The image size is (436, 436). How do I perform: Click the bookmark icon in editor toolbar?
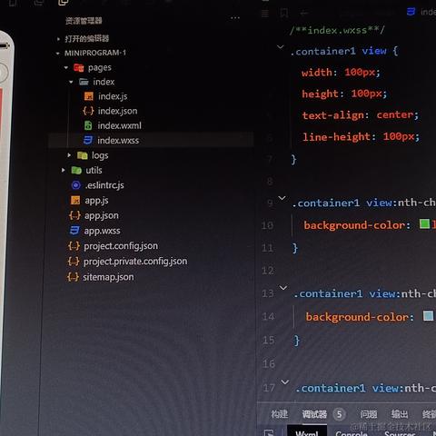[284, 13]
